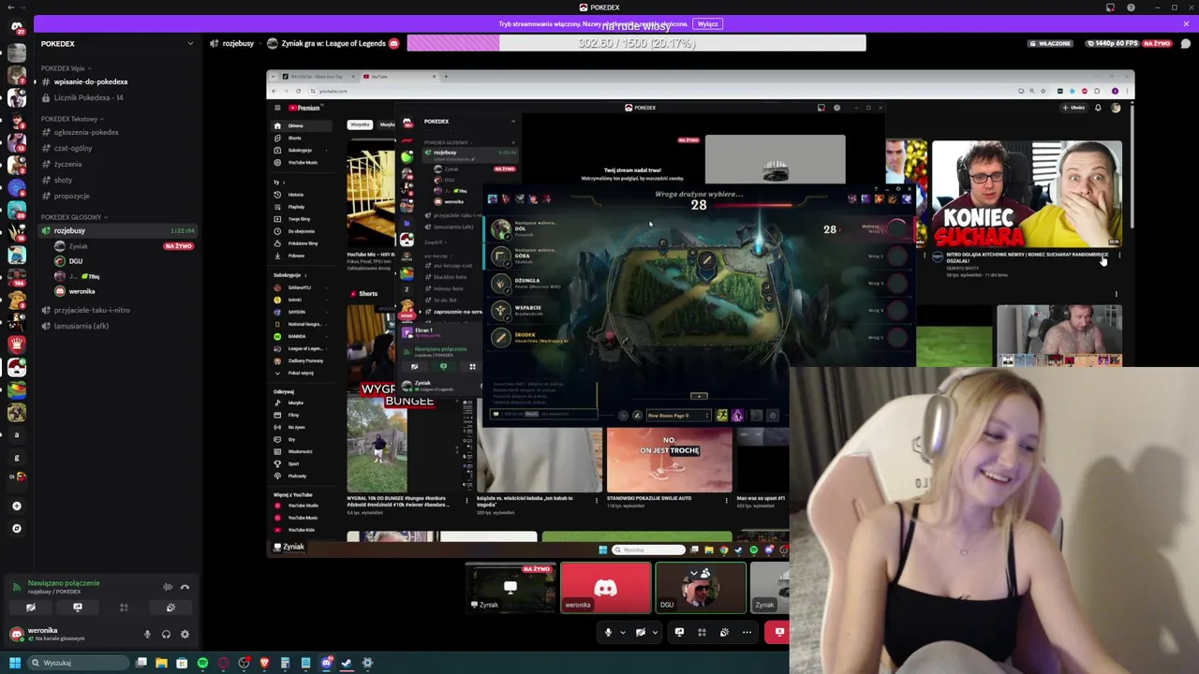Open Activities in the voice connection panel
This screenshot has height=674, width=1199.
(x=124, y=608)
